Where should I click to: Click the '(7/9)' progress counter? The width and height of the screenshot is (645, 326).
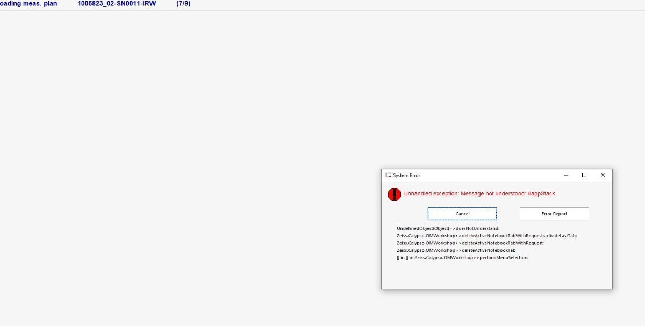pos(183,4)
